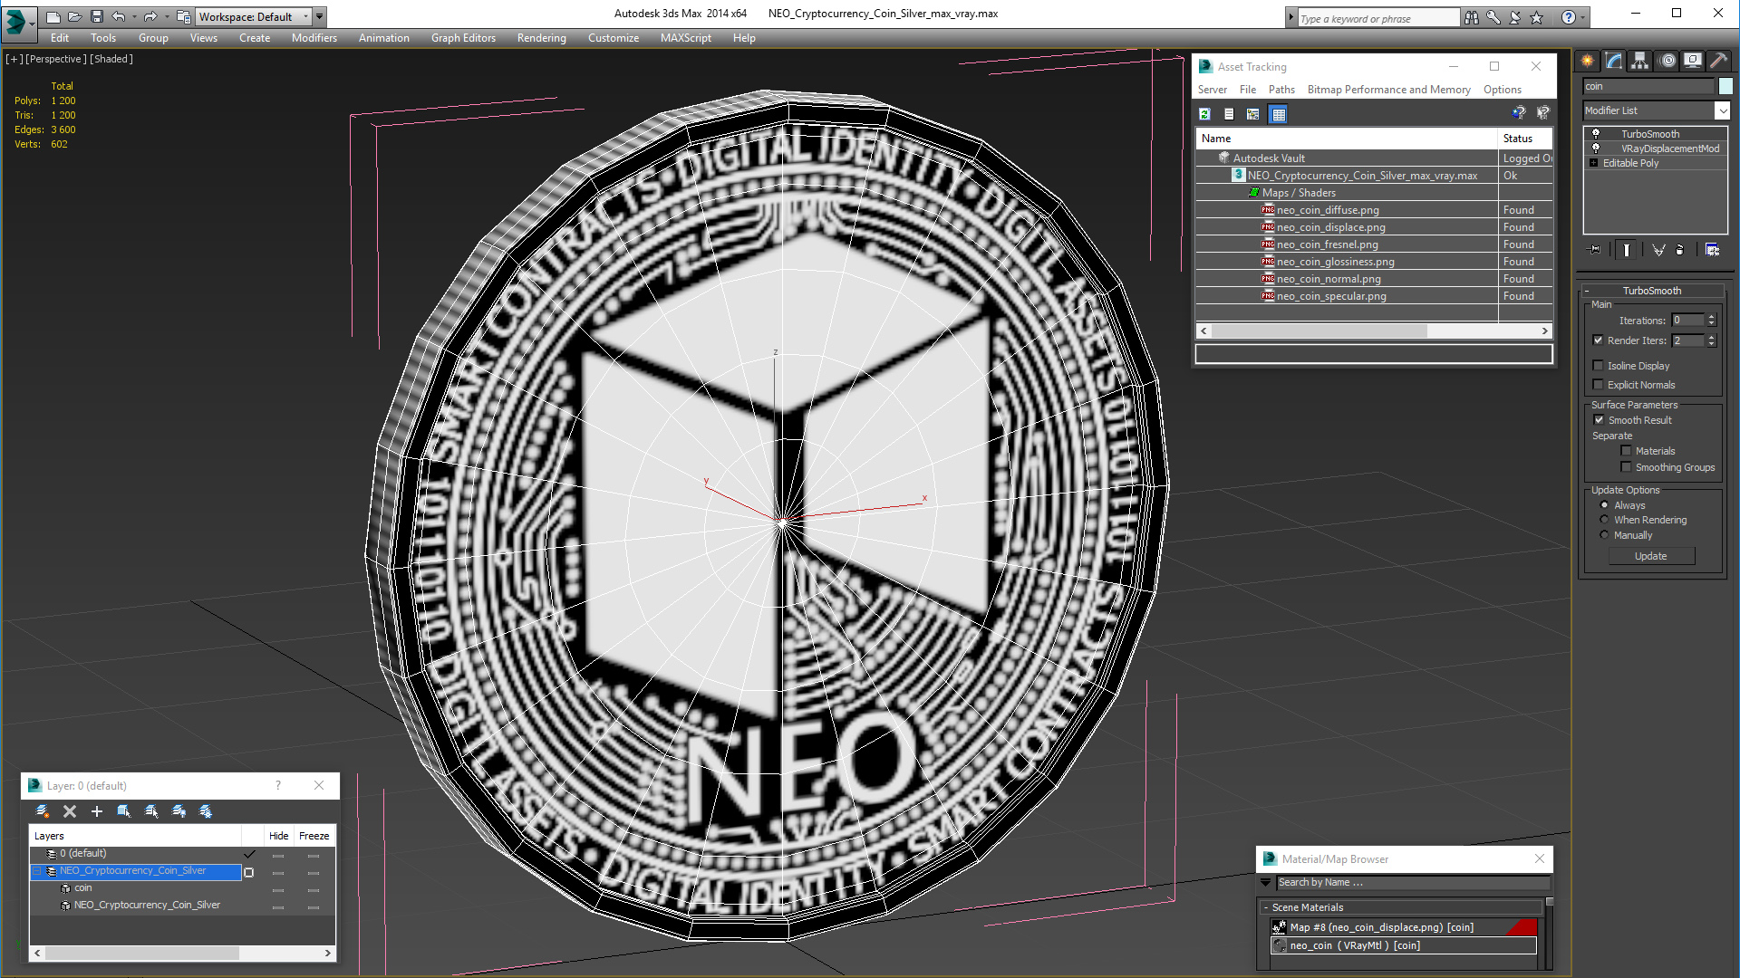
Task: Click the Search by Name field
Action: click(1412, 882)
